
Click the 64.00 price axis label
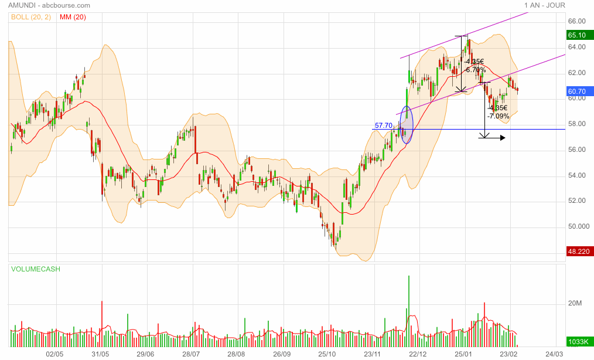576,47
